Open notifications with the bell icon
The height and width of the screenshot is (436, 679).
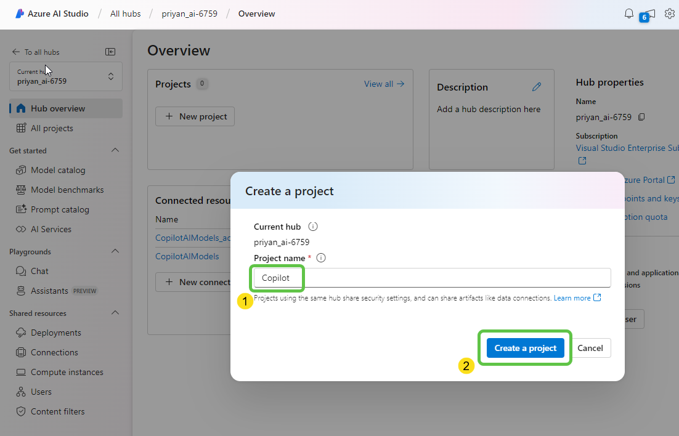(628, 13)
